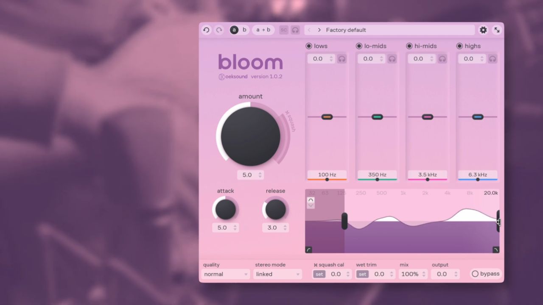543x305 pixels.
Task: Open the stereo mode dropdown set to linked
Action: 277,274
